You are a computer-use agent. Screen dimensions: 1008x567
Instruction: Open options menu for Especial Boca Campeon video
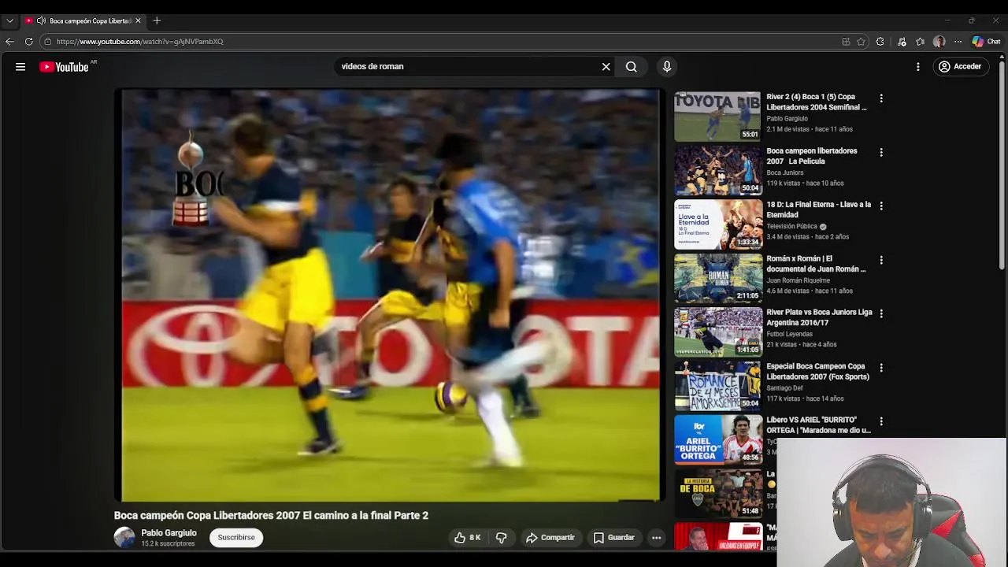pyautogui.click(x=881, y=368)
